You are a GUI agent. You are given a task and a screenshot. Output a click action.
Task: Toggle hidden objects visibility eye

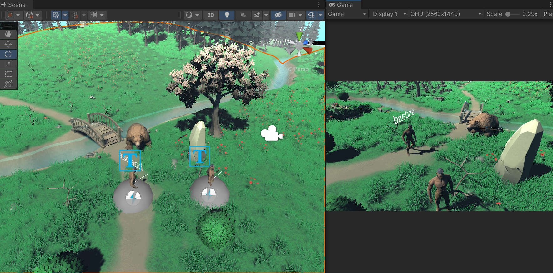pyautogui.click(x=278, y=15)
